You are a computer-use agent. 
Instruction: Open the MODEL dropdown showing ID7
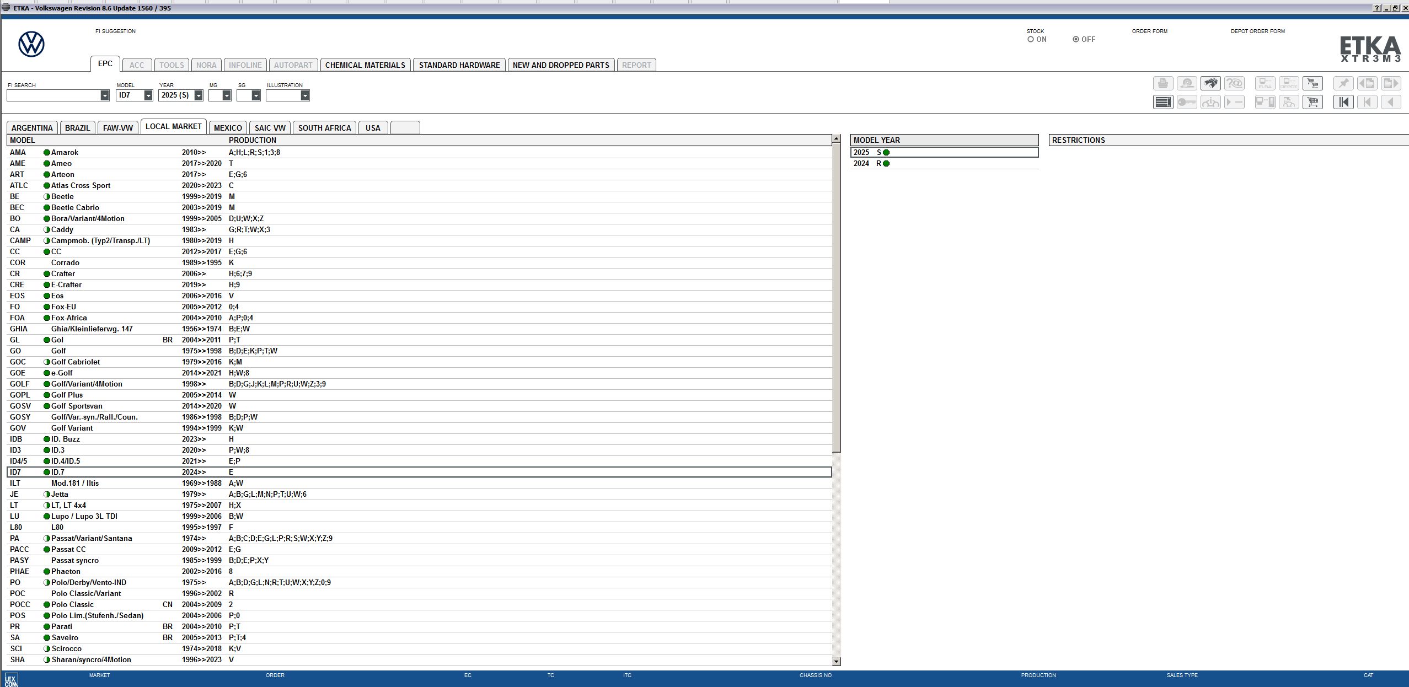coord(148,95)
